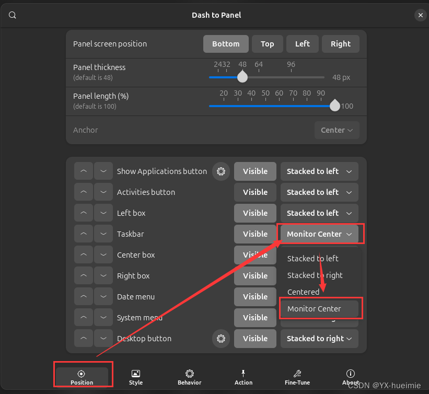Screen dimensions: 429x394
Task: Set panel position to Left
Action: [303, 44]
